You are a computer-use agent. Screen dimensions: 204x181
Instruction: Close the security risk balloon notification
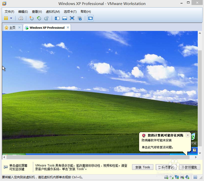click(188, 135)
